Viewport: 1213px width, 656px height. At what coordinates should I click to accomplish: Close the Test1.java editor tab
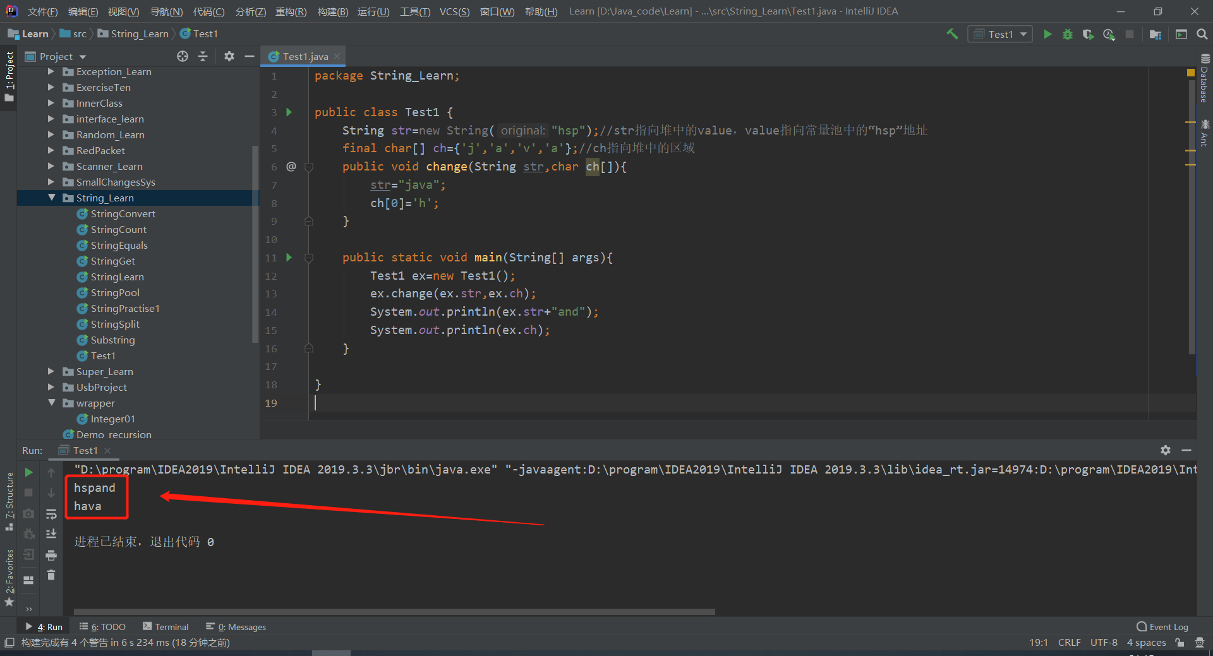[x=337, y=56]
